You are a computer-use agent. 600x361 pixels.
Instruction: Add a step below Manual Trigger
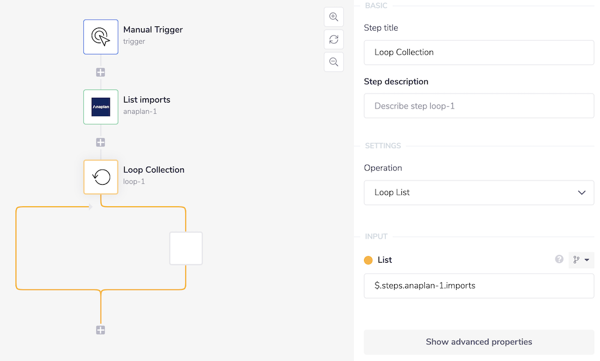(100, 72)
